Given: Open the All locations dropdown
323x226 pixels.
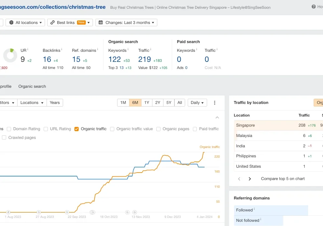Looking at the screenshot, I should (26, 23).
